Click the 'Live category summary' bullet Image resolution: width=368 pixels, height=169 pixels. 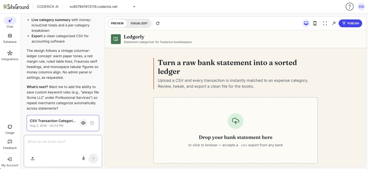coord(62,25)
